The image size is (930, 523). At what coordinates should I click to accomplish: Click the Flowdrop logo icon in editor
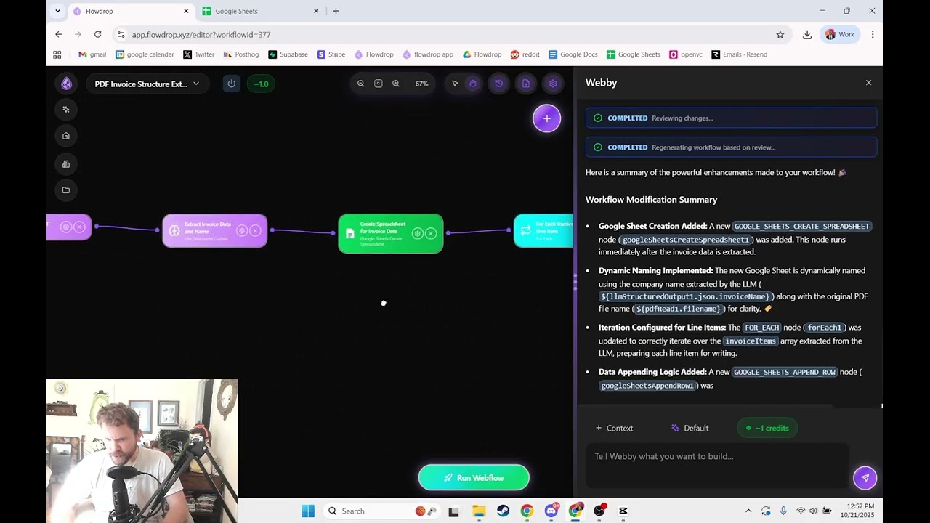click(66, 84)
